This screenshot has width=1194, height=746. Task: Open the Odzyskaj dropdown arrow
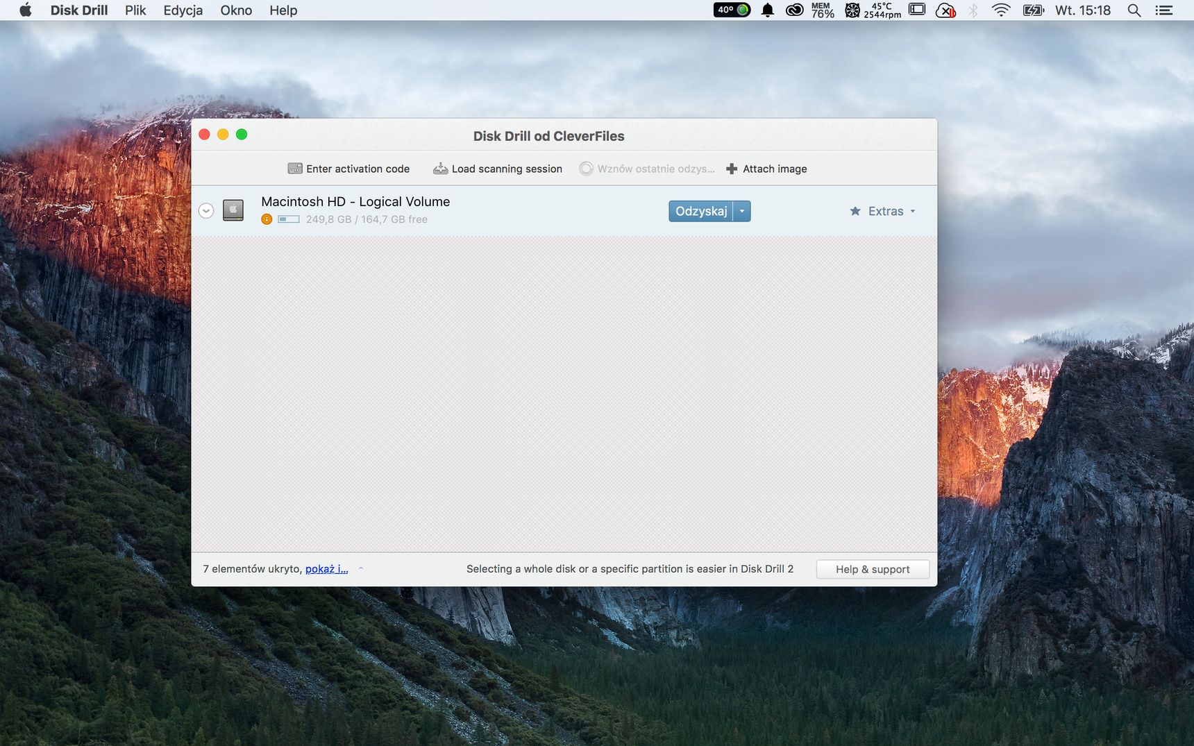pos(742,211)
